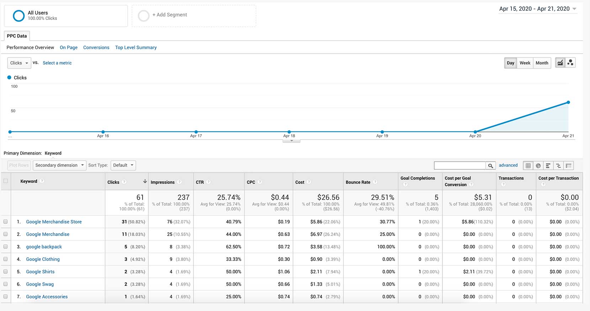This screenshot has width=590, height=311.
Task: Set chart granularity to Week
Action: click(x=525, y=63)
